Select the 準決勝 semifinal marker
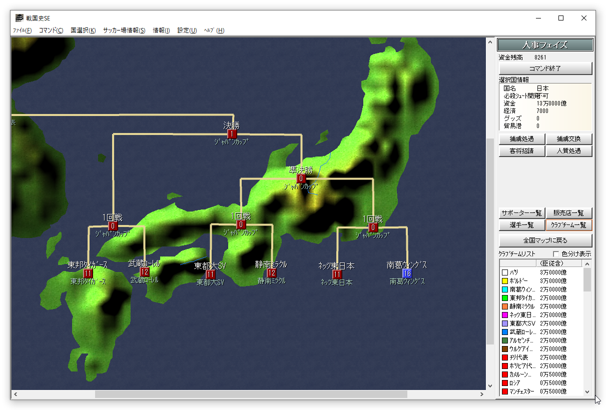This screenshot has height=410, width=606. pyautogui.click(x=301, y=178)
